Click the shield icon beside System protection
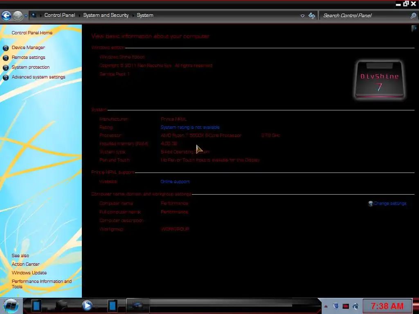 click(6, 67)
